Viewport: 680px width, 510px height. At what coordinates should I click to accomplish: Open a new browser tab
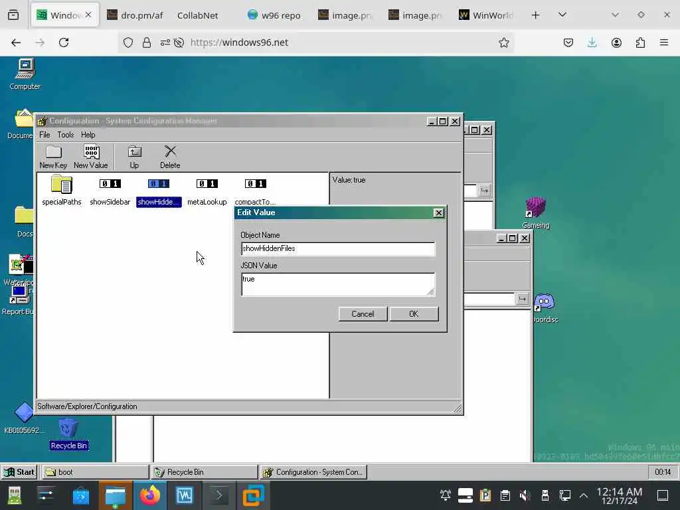coord(535,15)
